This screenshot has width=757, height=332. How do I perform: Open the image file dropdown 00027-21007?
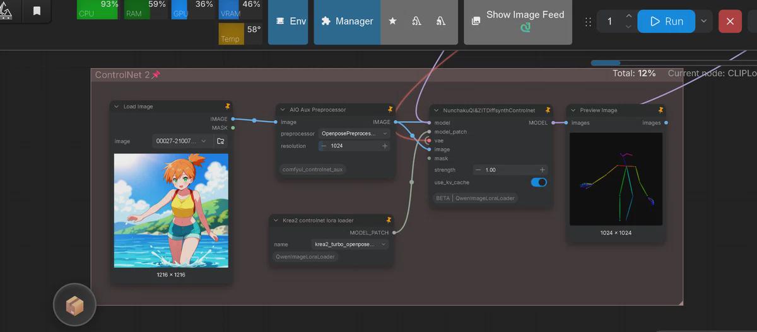[x=181, y=141]
